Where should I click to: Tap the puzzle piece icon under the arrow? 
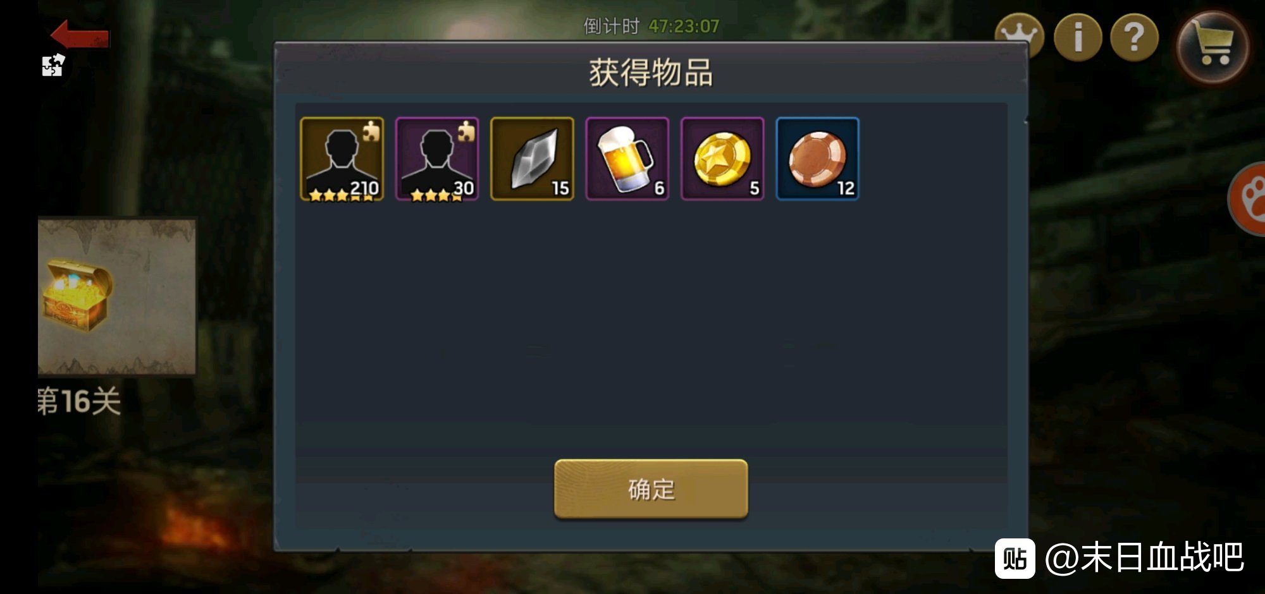pos(53,65)
